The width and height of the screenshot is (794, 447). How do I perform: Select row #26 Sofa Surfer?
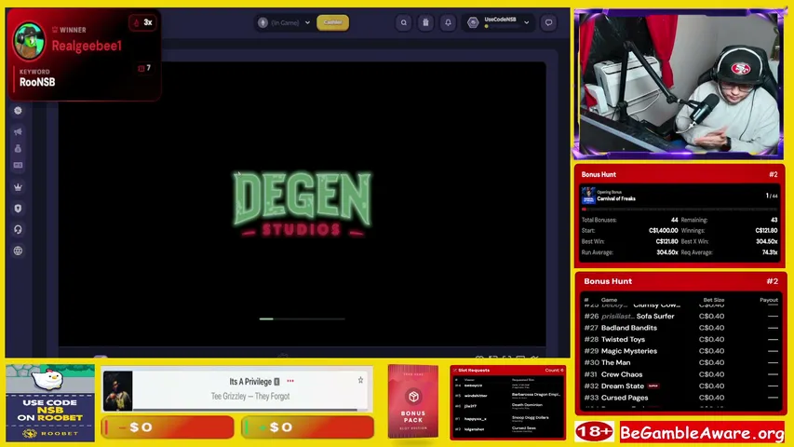pos(680,316)
